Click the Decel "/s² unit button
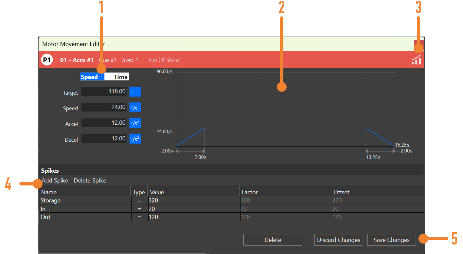The height and width of the screenshot is (254, 463). 135,139
